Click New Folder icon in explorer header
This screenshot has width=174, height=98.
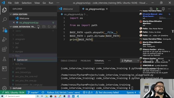(44, 27)
